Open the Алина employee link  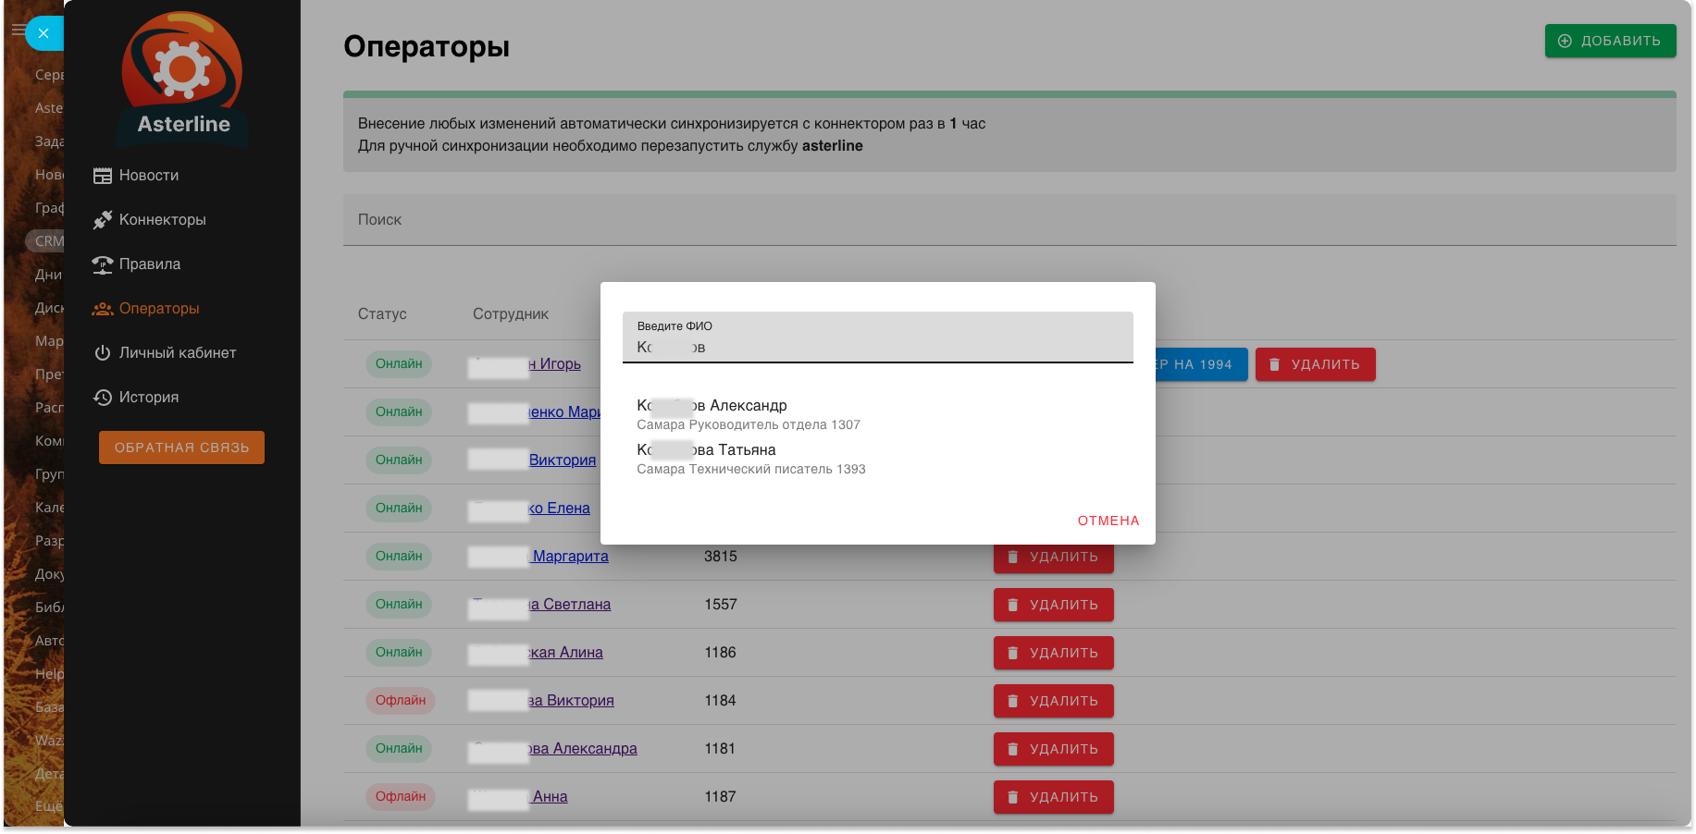537,653
